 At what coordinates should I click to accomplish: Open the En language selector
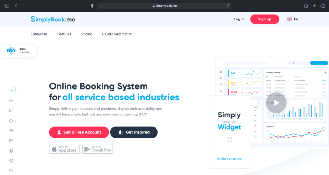click(292, 19)
